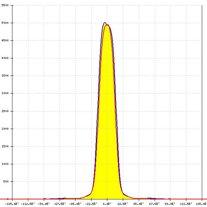Select the 45.0 degree x-axis label
Image resolution: width=207 pixels, height=207 pixels.
(138, 204)
